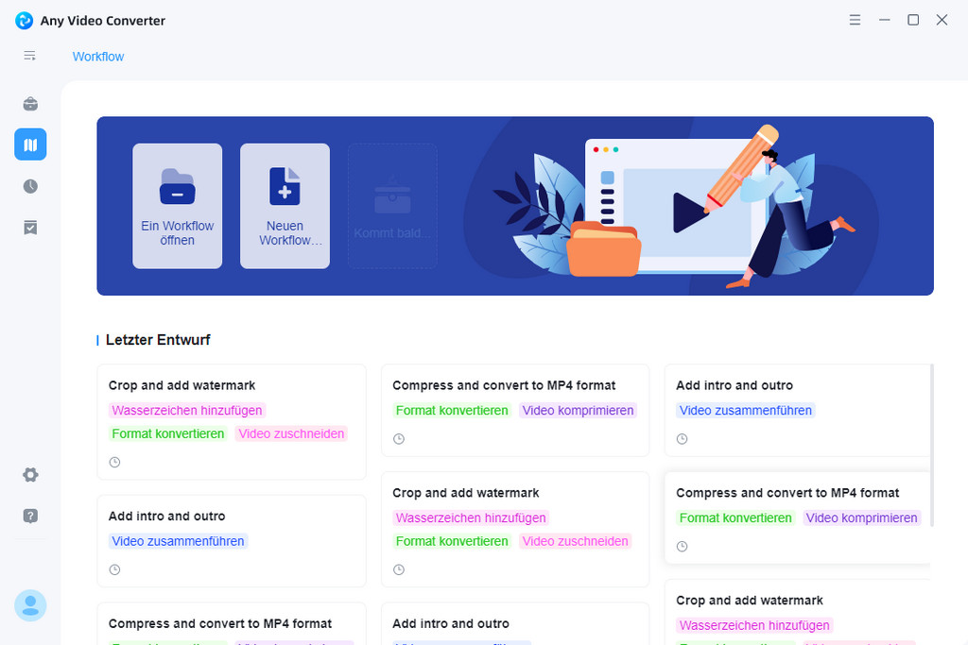Click Video zuschneiden tag in first card
Image resolution: width=968 pixels, height=645 pixels.
(x=291, y=433)
